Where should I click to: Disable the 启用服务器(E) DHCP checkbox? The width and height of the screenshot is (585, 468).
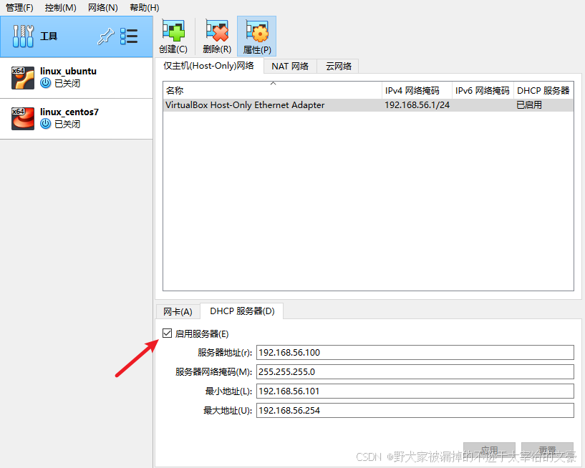tap(167, 333)
